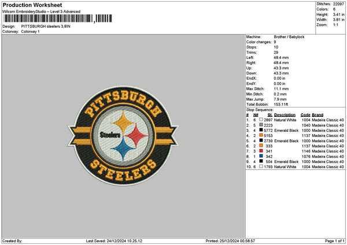Screen dimensions: 347x245
Task: Click the EndY value 0.00 in
Action: tap(279, 84)
